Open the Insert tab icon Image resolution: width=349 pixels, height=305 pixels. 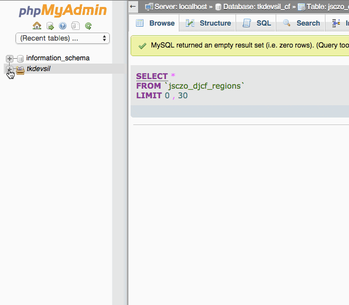pos(336,23)
